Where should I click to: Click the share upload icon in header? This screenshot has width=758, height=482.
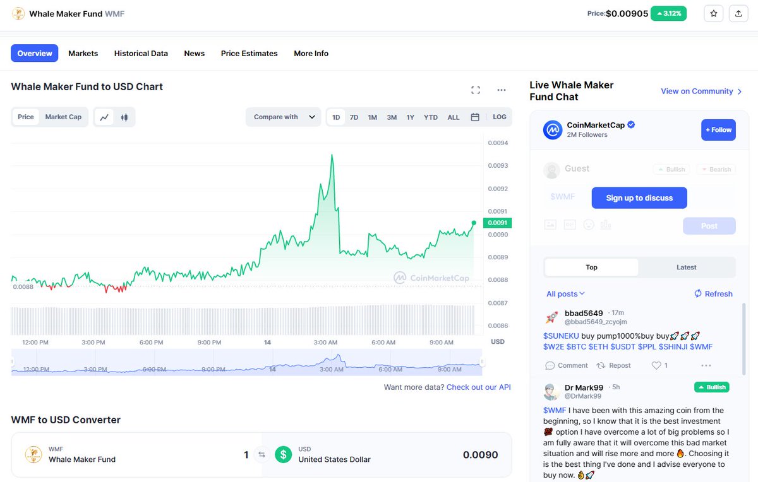click(x=738, y=13)
